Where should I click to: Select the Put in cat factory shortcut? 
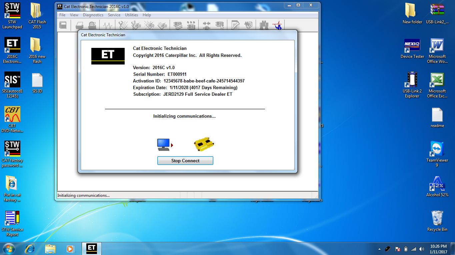click(12, 189)
